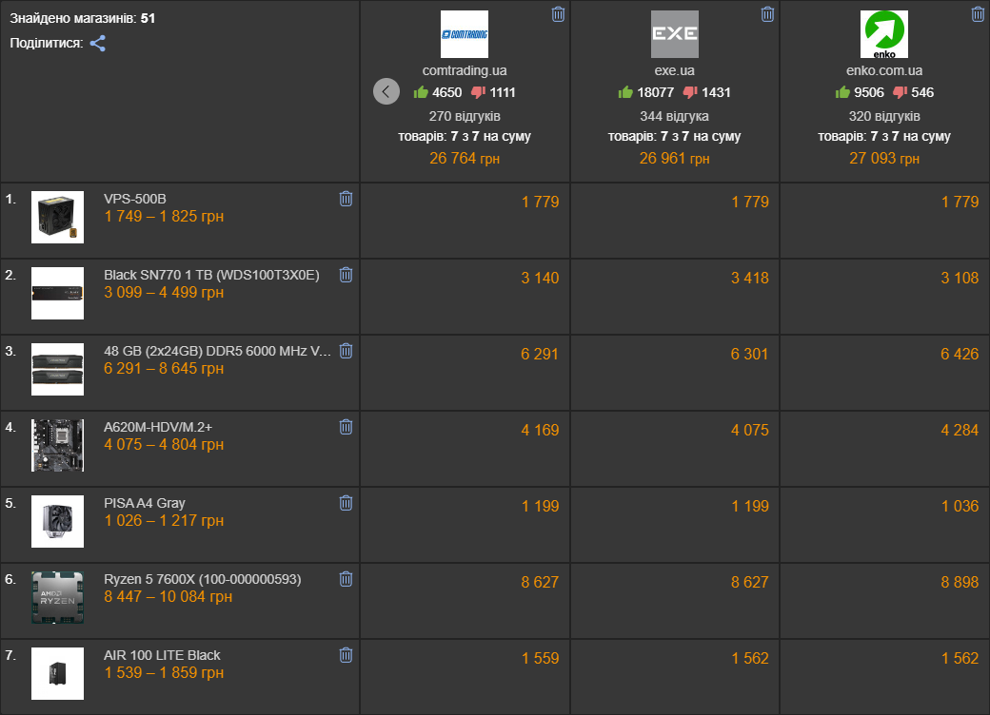
Task: Open the PISA A4 Gray cooler image
Action: tap(57, 521)
